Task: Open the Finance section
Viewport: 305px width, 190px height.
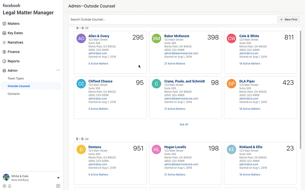Action: click(13, 52)
